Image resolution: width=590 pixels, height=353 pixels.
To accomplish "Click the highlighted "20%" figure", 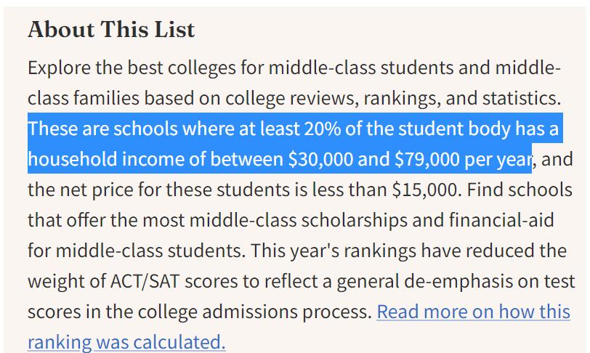I will click(323, 129).
